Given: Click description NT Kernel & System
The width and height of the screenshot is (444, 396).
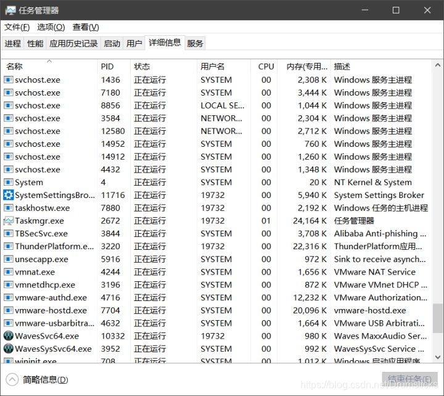Looking at the screenshot, I should click(x=373, y=182).
